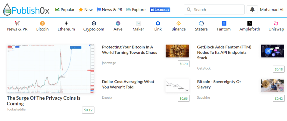The height and width of the screenshot is (121, 287).
Task: Open the Mohamad Ali user menu
Action: pyautogui.click(x=272, y=10)
